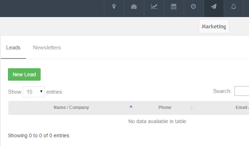Sort table by Name / Company header
The image size is (249, 146).
pos(71,108)
